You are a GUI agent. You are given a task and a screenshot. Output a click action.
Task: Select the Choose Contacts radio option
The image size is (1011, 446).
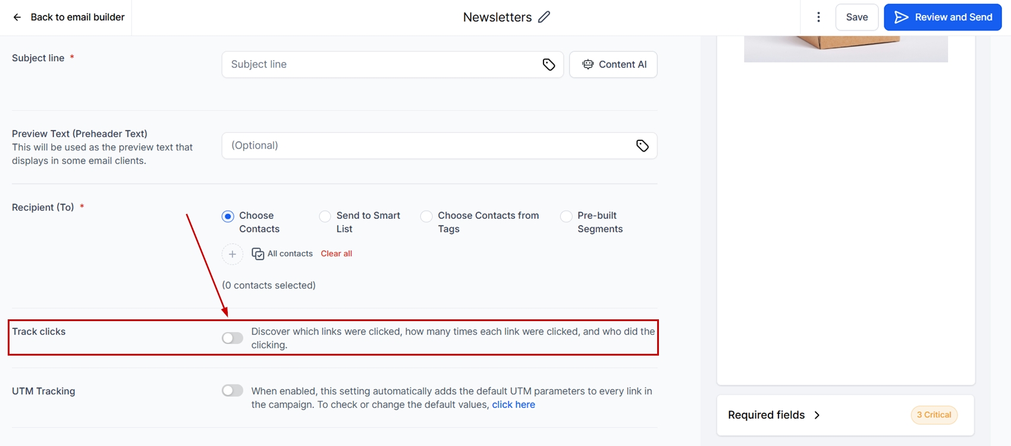228,216
